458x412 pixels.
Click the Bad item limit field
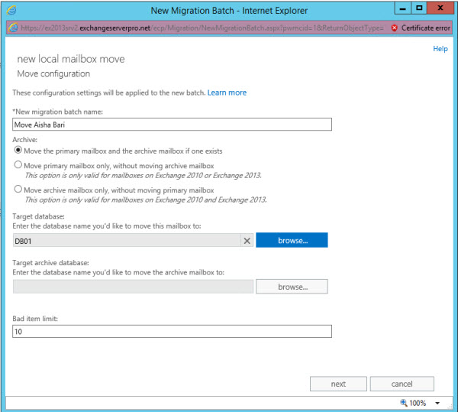[172, 331]
